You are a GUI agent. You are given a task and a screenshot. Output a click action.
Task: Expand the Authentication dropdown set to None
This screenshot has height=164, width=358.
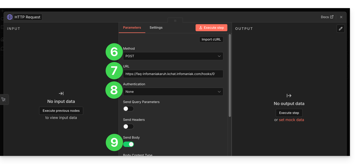pyautogui.click(x=173, y=92)
